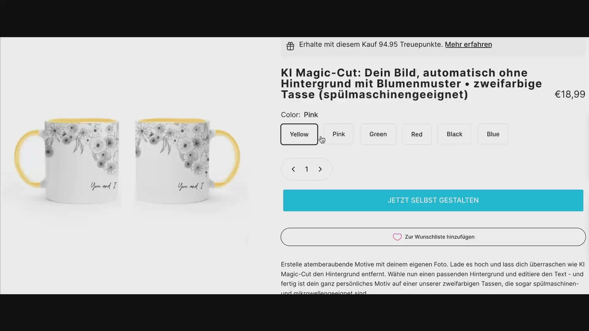Screen dimensions: 589x331
Task: Select the Pink color option button
Action: coord(339,134)
